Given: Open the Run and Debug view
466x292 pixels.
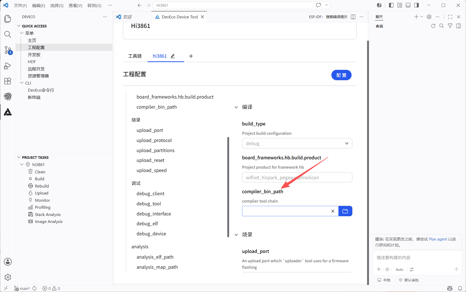Looking at the screenshot, I should pyautogui.click(x=8, y=66).
